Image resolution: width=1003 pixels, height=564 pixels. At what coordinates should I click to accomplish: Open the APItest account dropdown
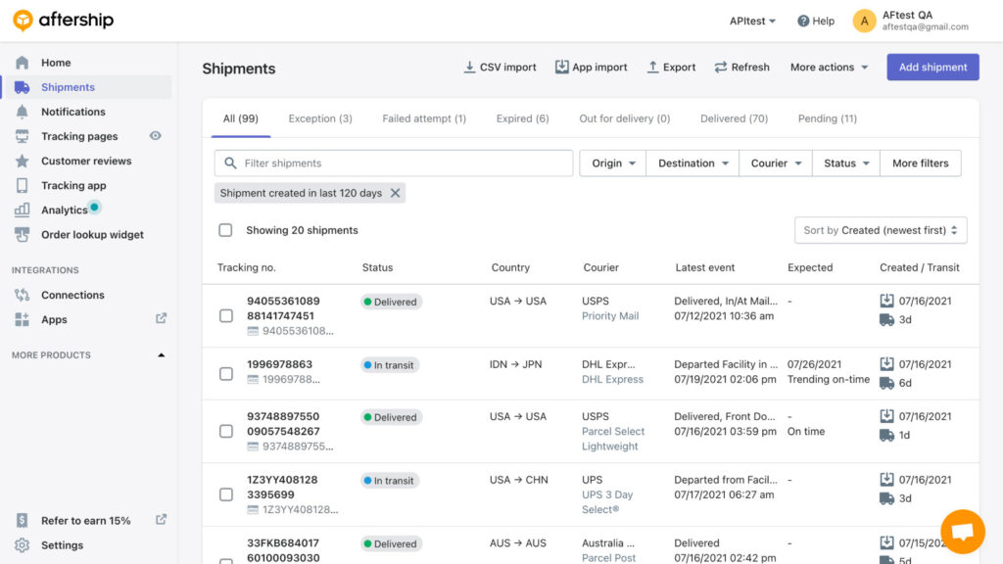click(x=752, y=22)
